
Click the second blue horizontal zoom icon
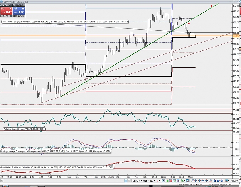coord(199,181)
